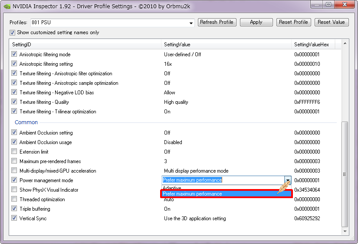Check Show PhysX Visual Indicator checkbox

tap(14, 189)
